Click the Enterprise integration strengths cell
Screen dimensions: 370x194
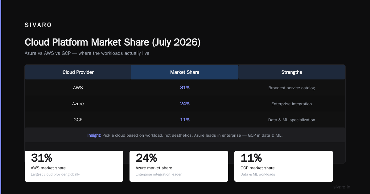[292, 104]
